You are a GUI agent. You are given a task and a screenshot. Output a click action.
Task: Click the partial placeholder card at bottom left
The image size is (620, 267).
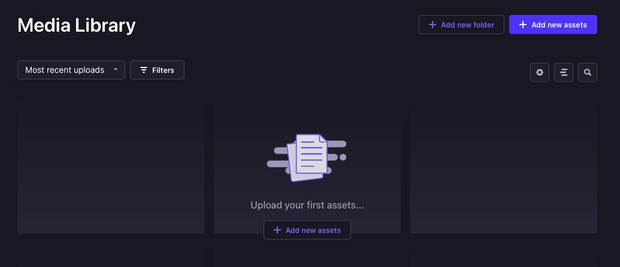tap(111, 259)
